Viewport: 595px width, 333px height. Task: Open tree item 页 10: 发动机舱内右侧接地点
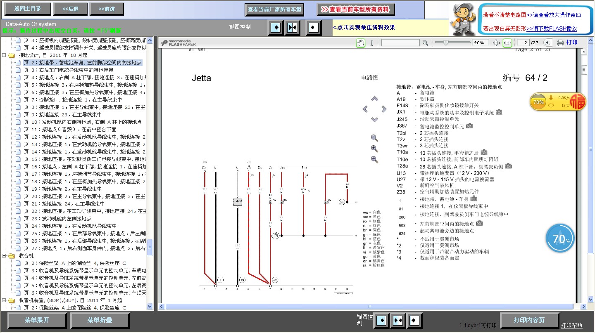pyautogui.click(x=82, y=122)
